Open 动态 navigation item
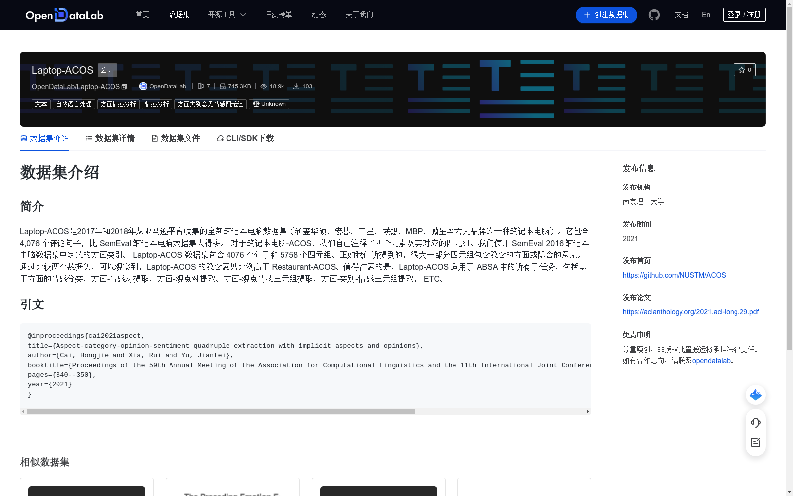 click(x=319, y=15)
